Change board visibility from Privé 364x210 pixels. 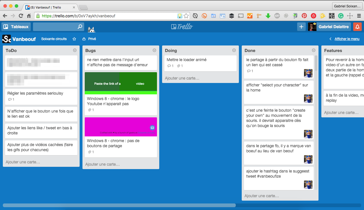pyautogui.click(x=89, y=39)
